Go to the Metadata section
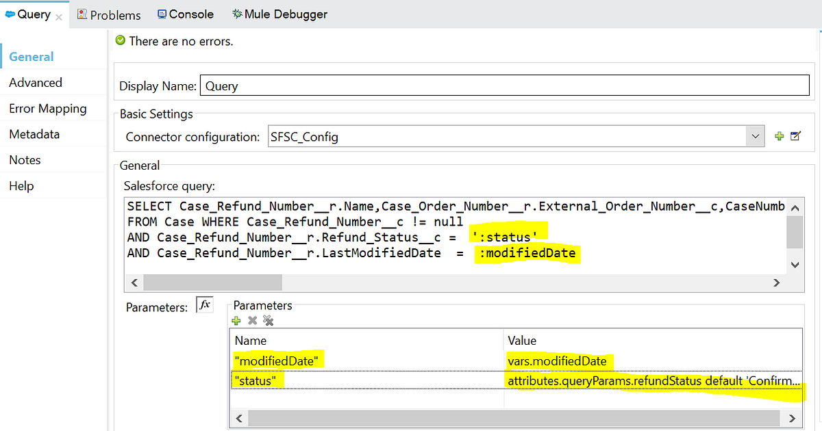This screenshot has width=822, height=431. point(34,134)
